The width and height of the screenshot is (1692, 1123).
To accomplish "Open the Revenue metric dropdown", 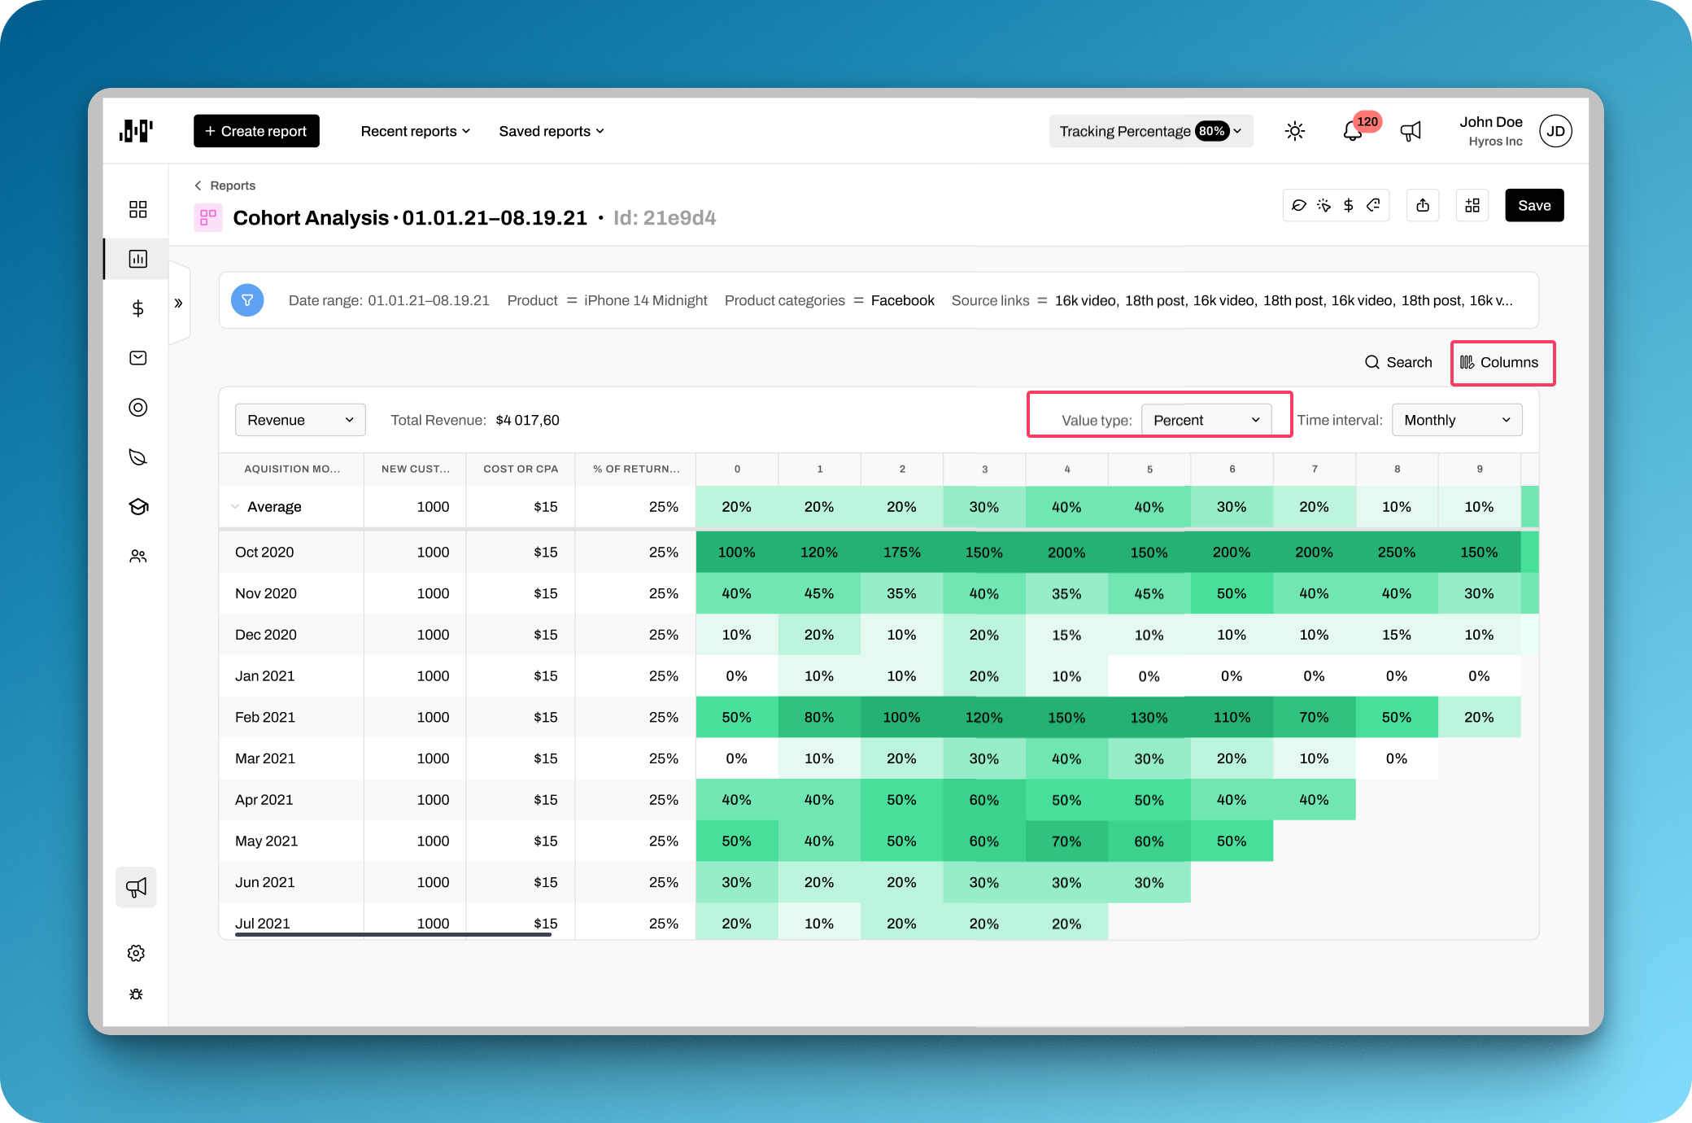I will point(300,420).
